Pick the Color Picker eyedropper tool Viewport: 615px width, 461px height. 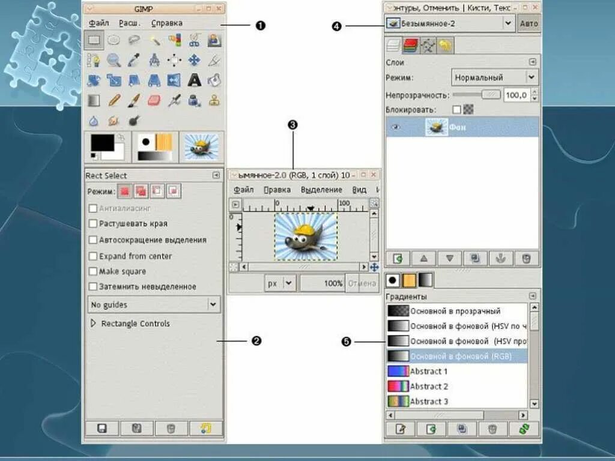click(x=134, y=61)
